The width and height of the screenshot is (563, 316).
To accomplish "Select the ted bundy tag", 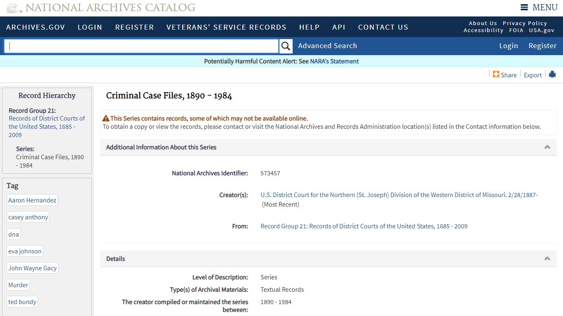I will pyautogui.click(x=22, y=302).
